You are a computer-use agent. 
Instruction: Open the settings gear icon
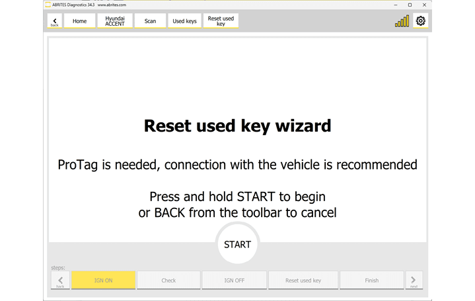pos(420,21)
